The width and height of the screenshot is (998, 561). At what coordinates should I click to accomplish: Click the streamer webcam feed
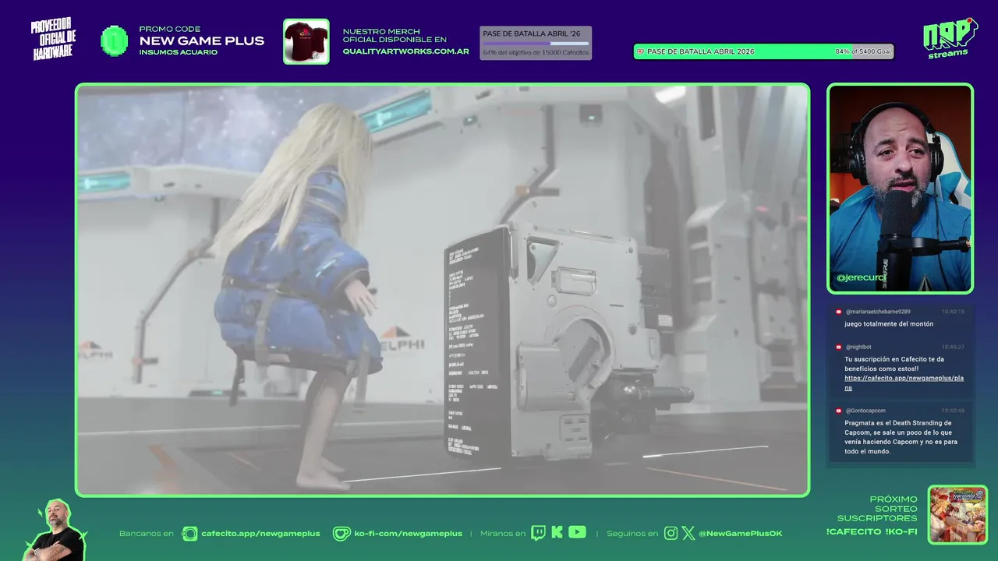click(x=900, y=189)
